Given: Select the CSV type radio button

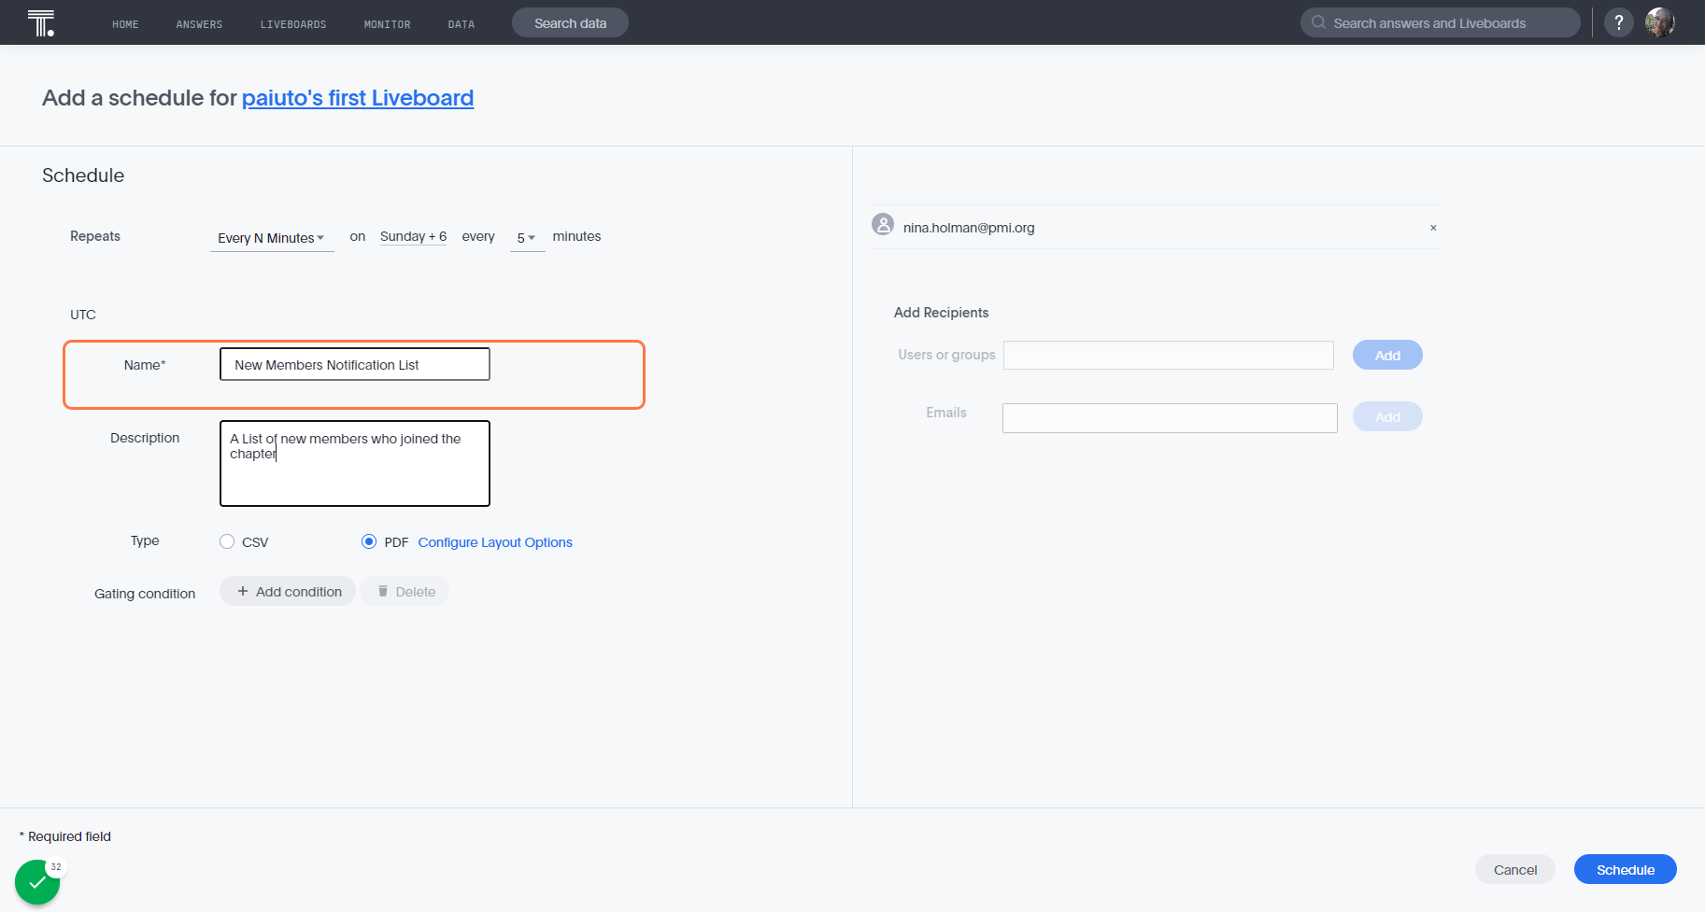Looking at the screenshot, I should [227, 541].
